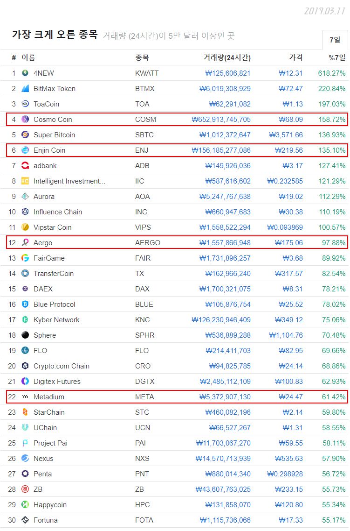
Task: Sort by 거래량(24시간) column header
Action: (x=226, y=57)
